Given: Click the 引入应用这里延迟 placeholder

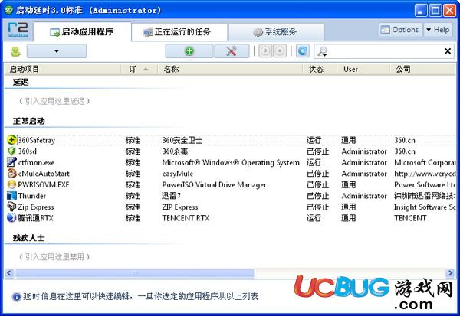Looking at the screenshot, I should (x=54, y=101).
